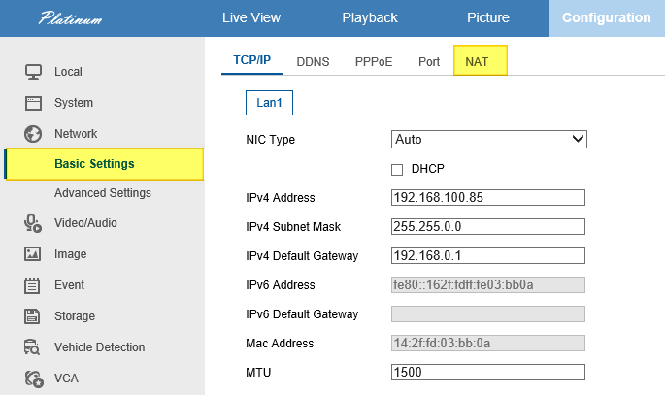
Task: Click the Storage disk icon in sidebar
Action: (34, 316)
